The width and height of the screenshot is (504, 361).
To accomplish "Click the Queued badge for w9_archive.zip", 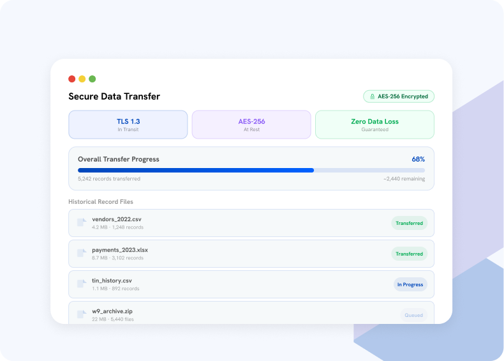I will click(x=413, y=315).
